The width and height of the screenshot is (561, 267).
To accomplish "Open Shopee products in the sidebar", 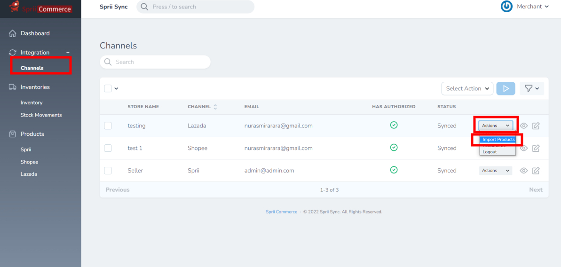I will pos(29,162).
